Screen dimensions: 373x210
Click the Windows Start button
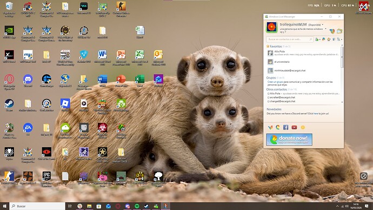point(5,206)
